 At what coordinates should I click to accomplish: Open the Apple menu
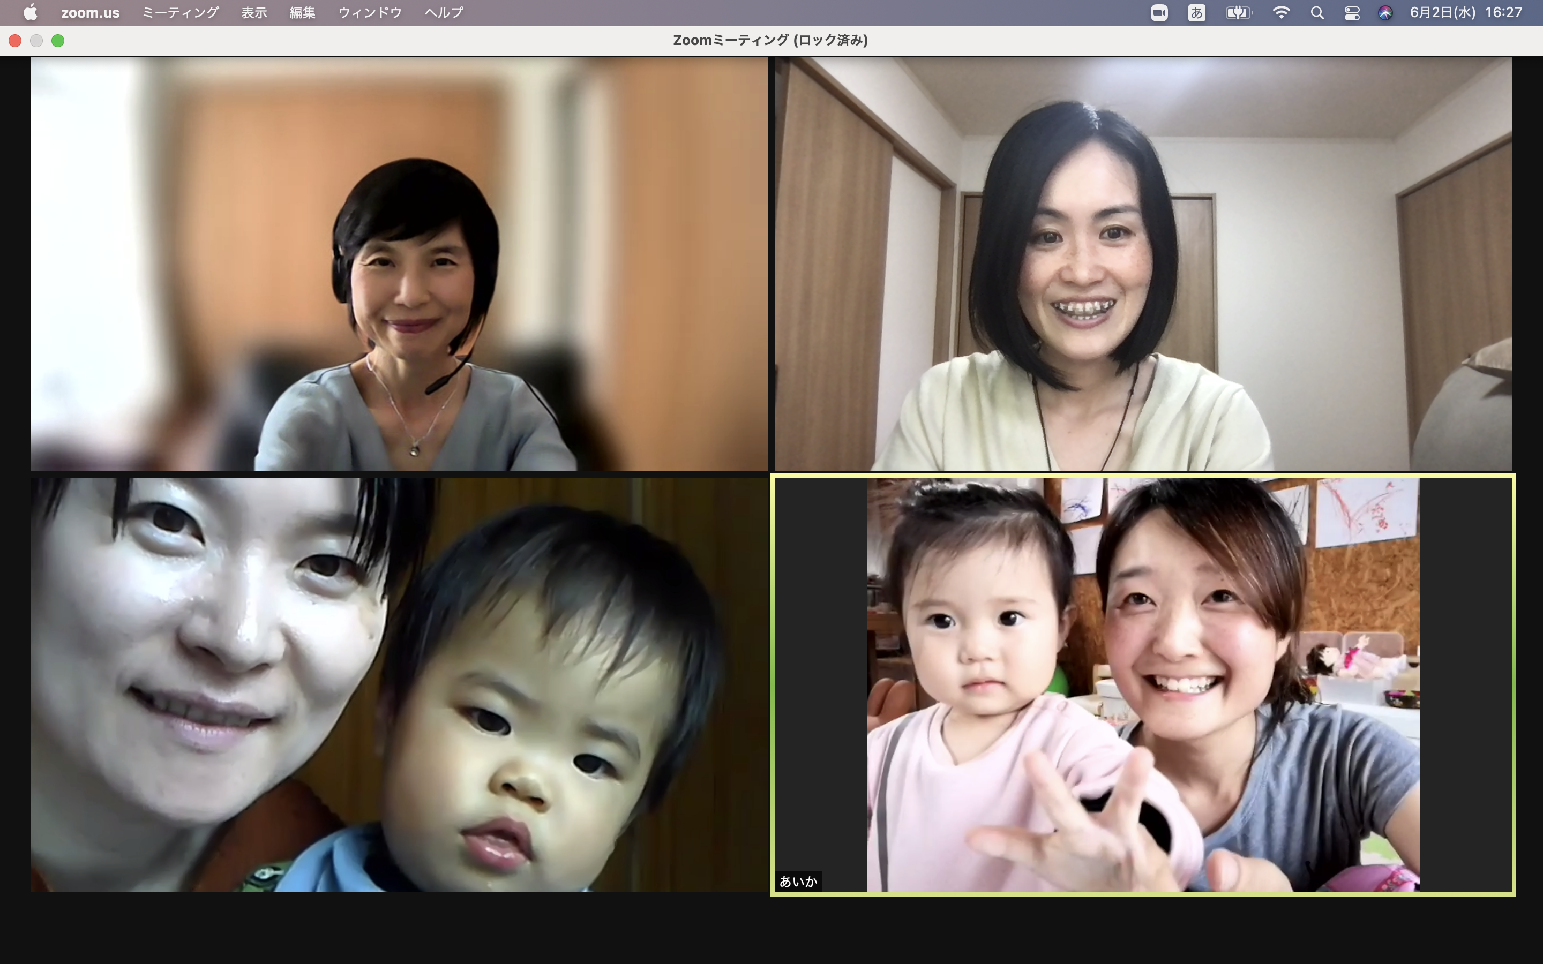click(30, 13)
